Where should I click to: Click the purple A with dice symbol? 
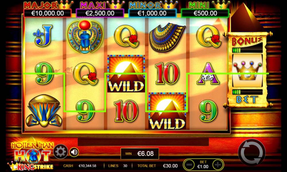pos(208,73)
